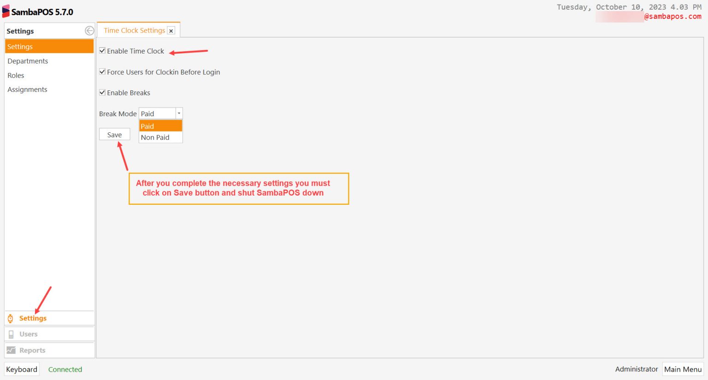Select Assignments in the Settings list
Screen dimensions: 708x380
(x=27, y=89)
